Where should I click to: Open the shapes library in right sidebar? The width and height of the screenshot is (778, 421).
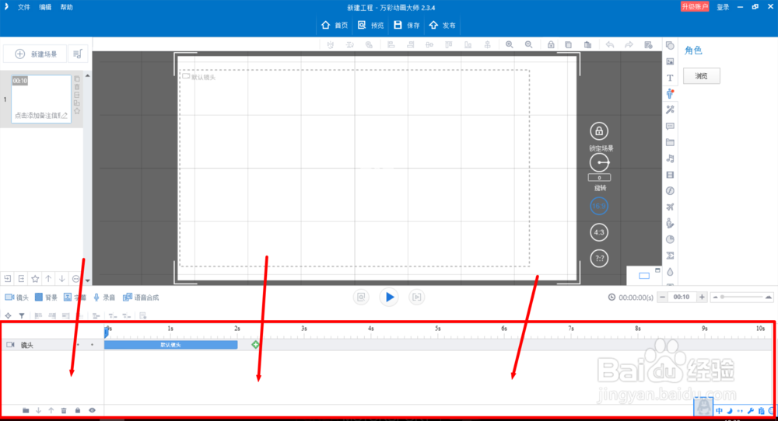pos(670,46)
